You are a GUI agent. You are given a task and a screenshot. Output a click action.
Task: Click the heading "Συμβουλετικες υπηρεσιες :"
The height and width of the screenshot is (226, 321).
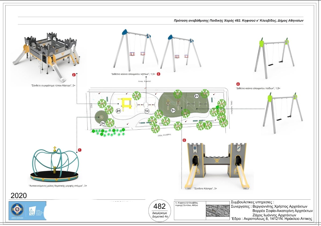pyautogui.click(x=252, y=202)
